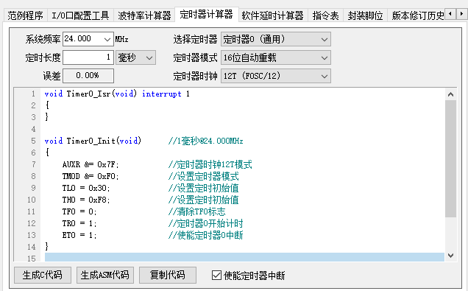Screen dimensions: 468x291
Task: Click the comment '//1毫秒@24.000MHz'
Action: [x=205, y=141]
